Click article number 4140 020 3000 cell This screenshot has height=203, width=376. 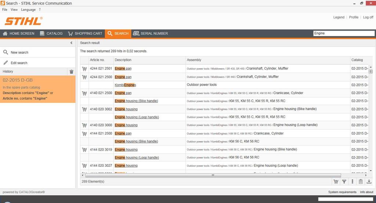[x=101, y=125]
